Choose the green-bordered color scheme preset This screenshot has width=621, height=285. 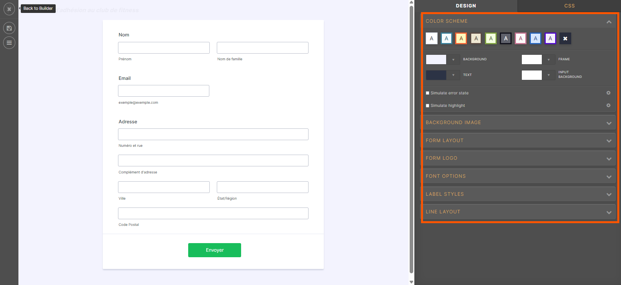point(491,38)
